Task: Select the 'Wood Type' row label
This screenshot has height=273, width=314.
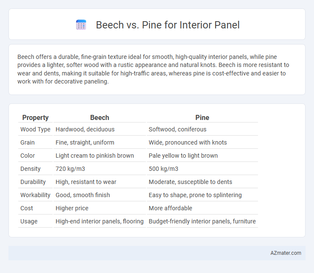Action: point(36,129)
